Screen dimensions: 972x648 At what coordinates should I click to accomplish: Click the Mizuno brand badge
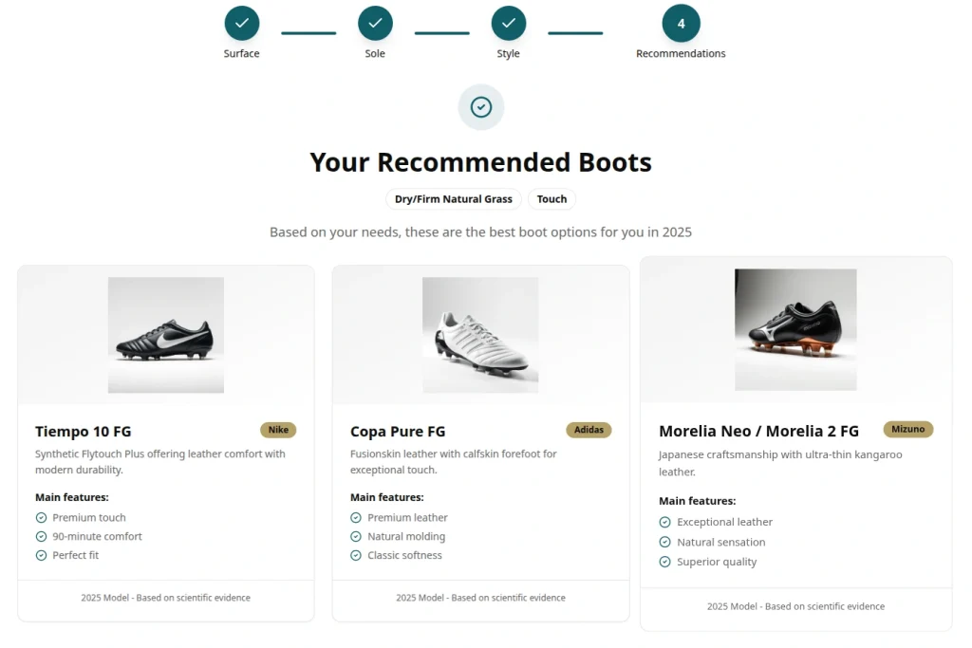click(x=908, y=429)
